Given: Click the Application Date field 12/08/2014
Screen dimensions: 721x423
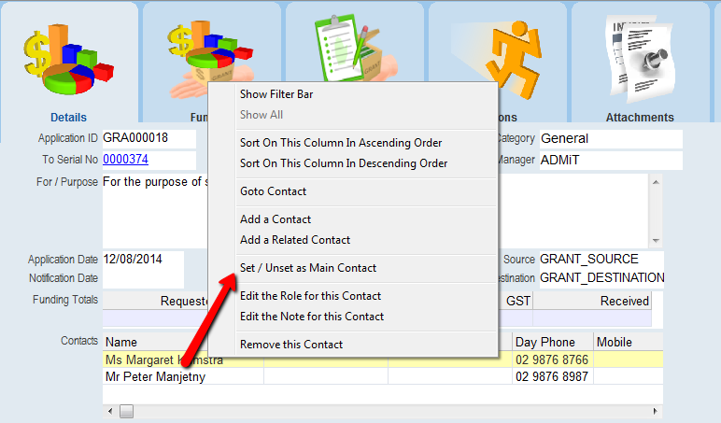Looking at the screenshot, I should (143, 260).
